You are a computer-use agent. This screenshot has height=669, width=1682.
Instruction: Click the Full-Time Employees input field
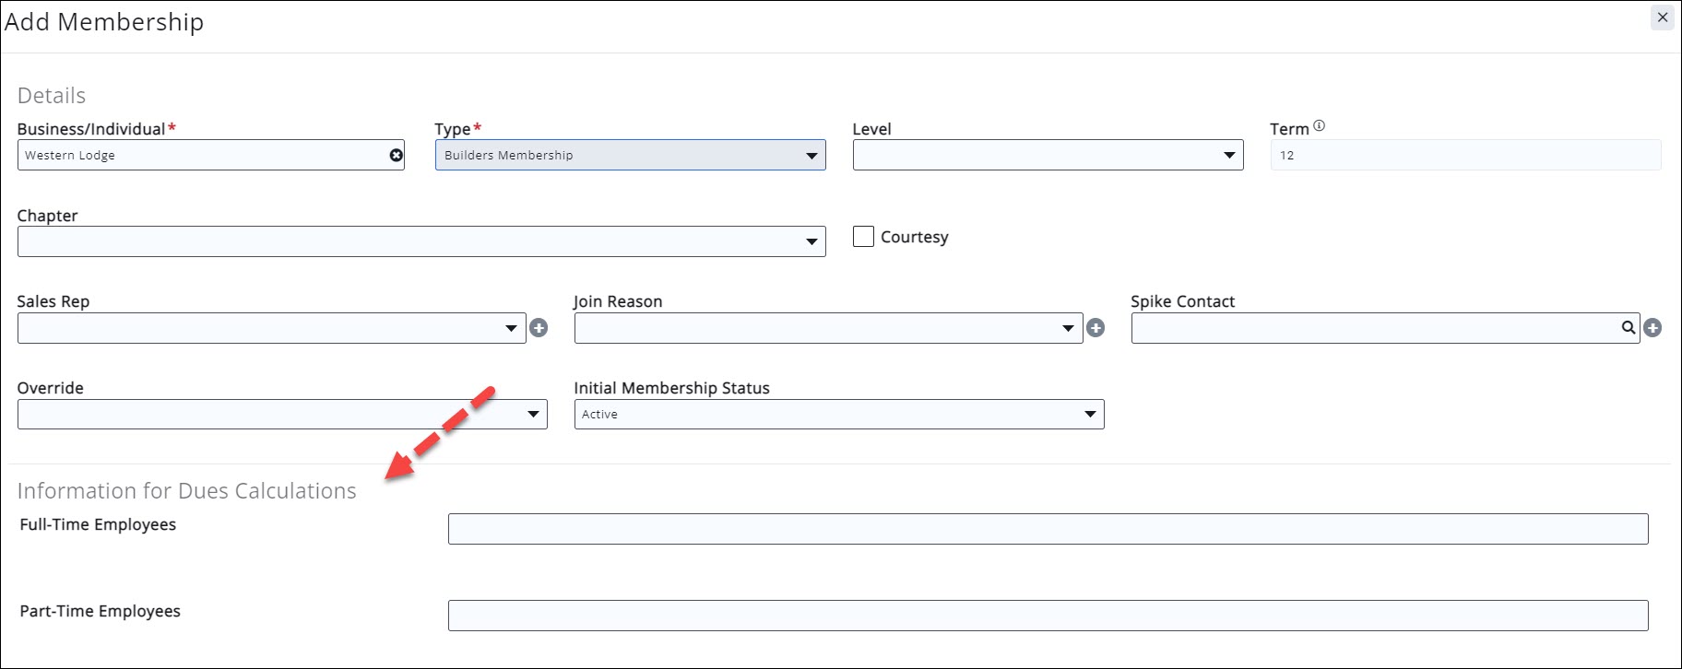click(x=1048, y=529)
